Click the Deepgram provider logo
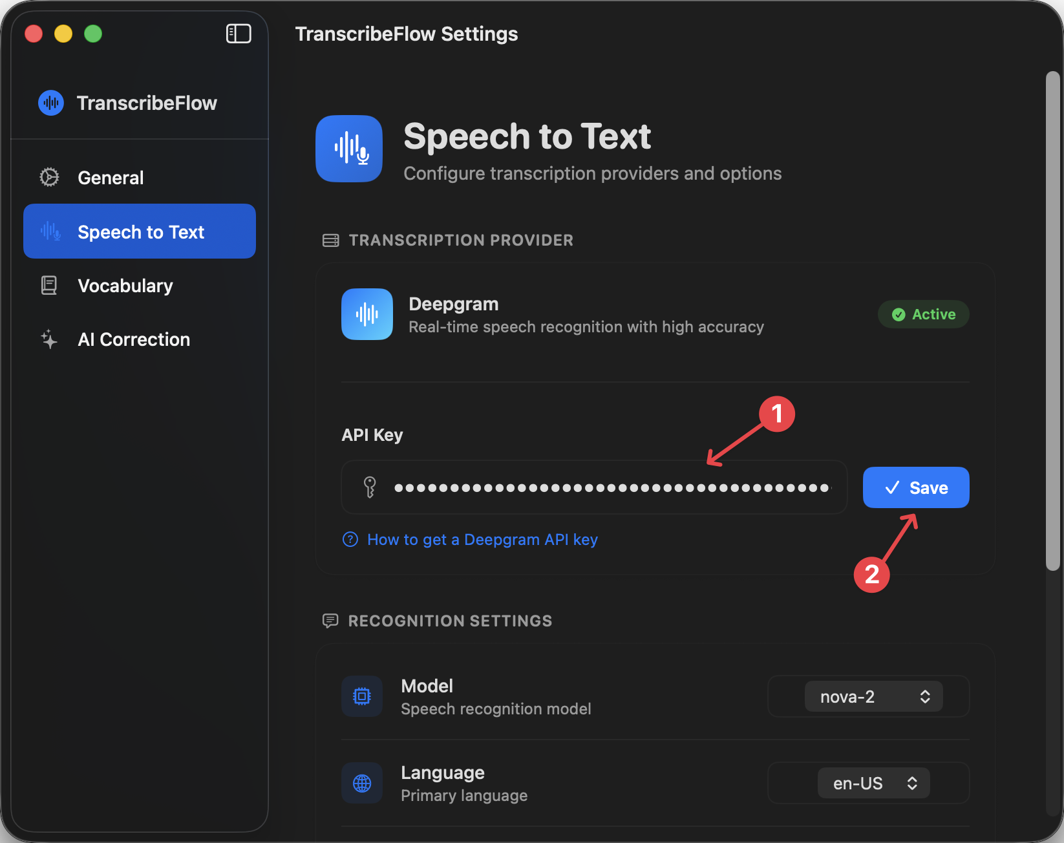The height and width of the screenshot is (843, 1064). coord(367,314)
